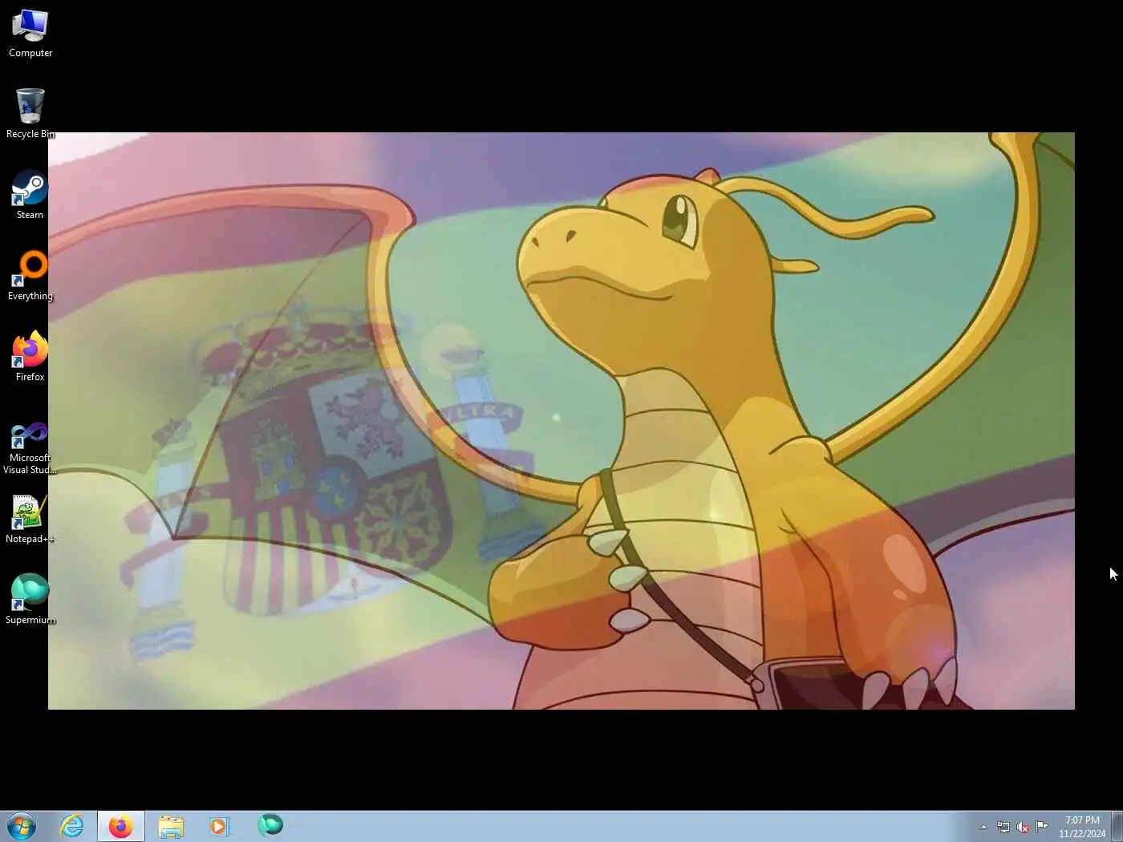Open Windows Media Player from the taskbar
1123x842 pixels.
point(219,826)
